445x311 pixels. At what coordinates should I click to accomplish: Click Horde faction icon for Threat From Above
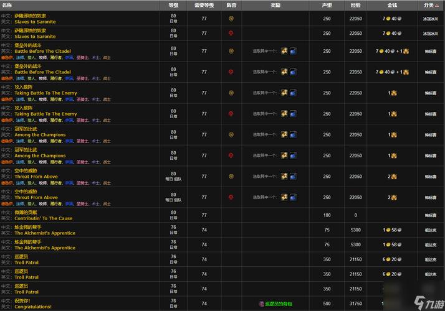[231, 197]
